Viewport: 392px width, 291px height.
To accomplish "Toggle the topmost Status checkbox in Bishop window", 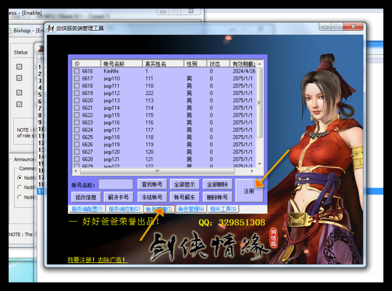I will (x=19, y=66).
